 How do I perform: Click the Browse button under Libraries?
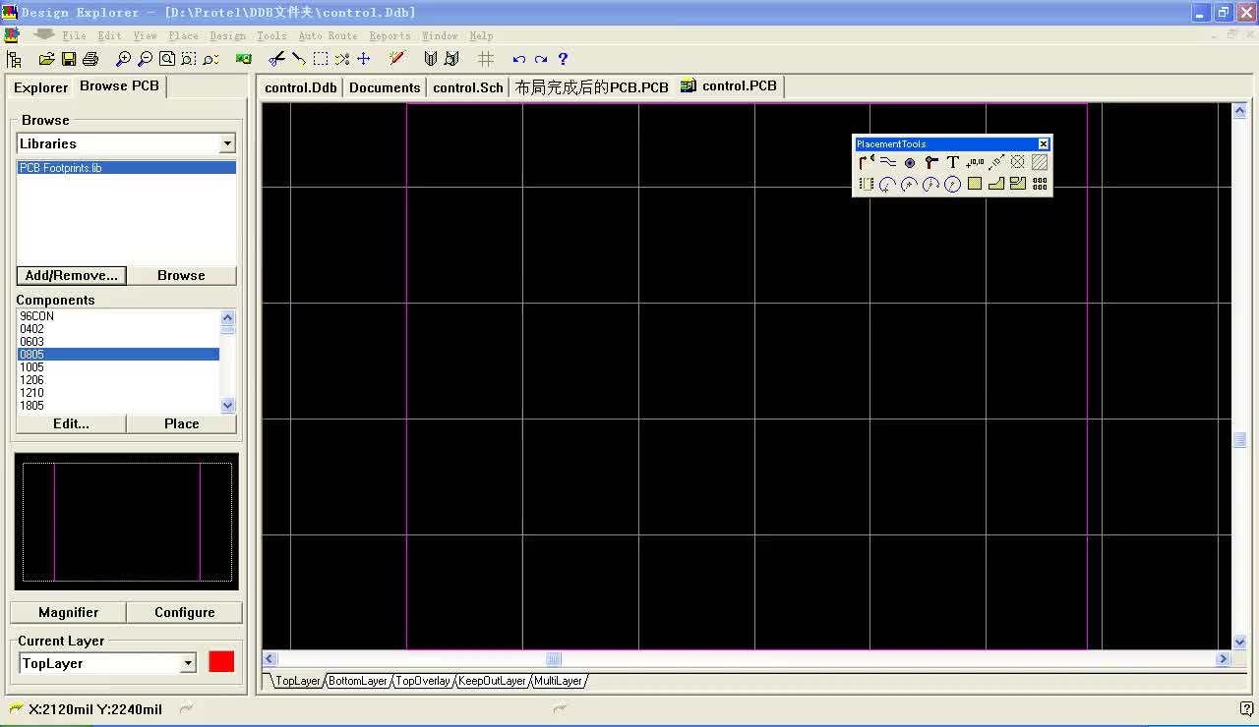click(181, 275)
